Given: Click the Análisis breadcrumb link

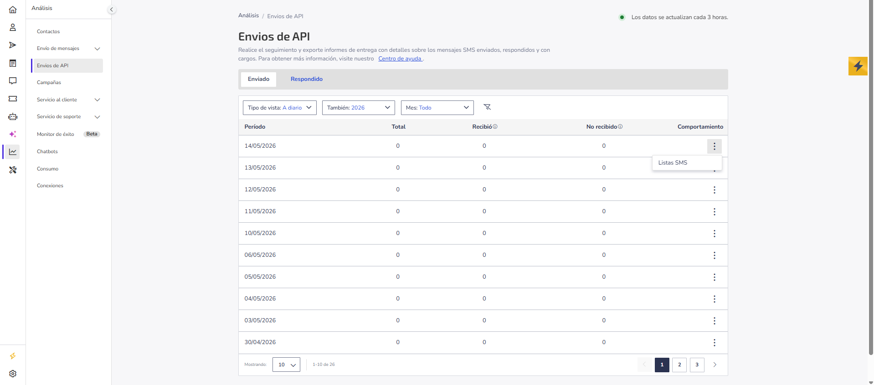Looking at the screenshot, I should 248,15.
